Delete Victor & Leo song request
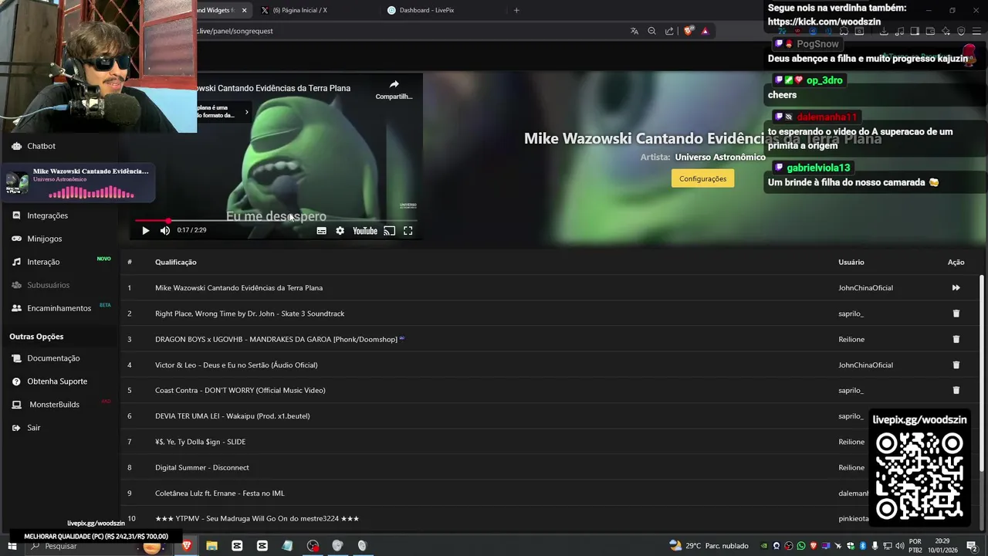988x556 pixels. [956, 364]
